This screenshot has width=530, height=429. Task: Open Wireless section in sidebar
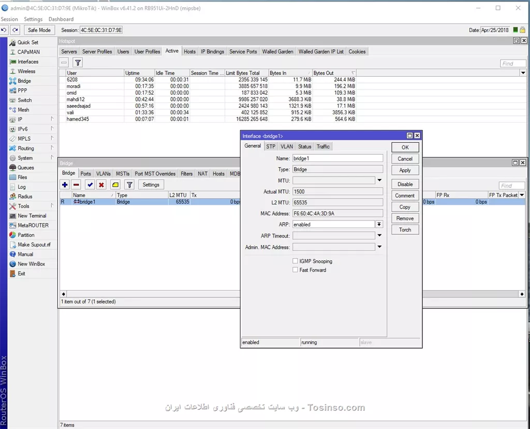pyautogui.click(x=26, y=71)
